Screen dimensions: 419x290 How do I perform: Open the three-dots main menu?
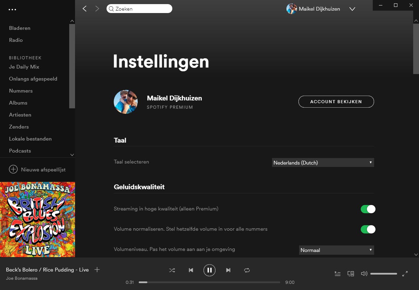[12, 10]
